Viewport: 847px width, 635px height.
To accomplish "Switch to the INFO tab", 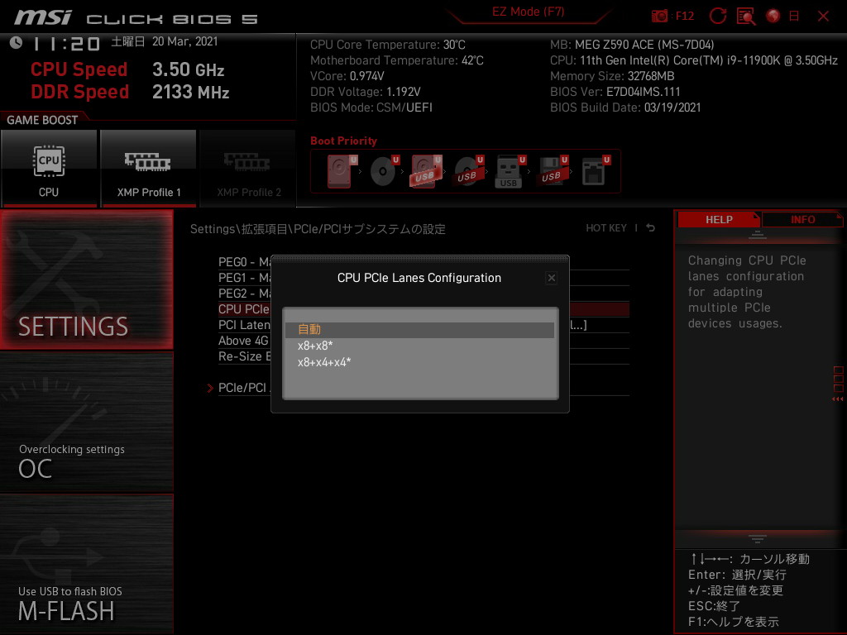I will tap(802, 219).
